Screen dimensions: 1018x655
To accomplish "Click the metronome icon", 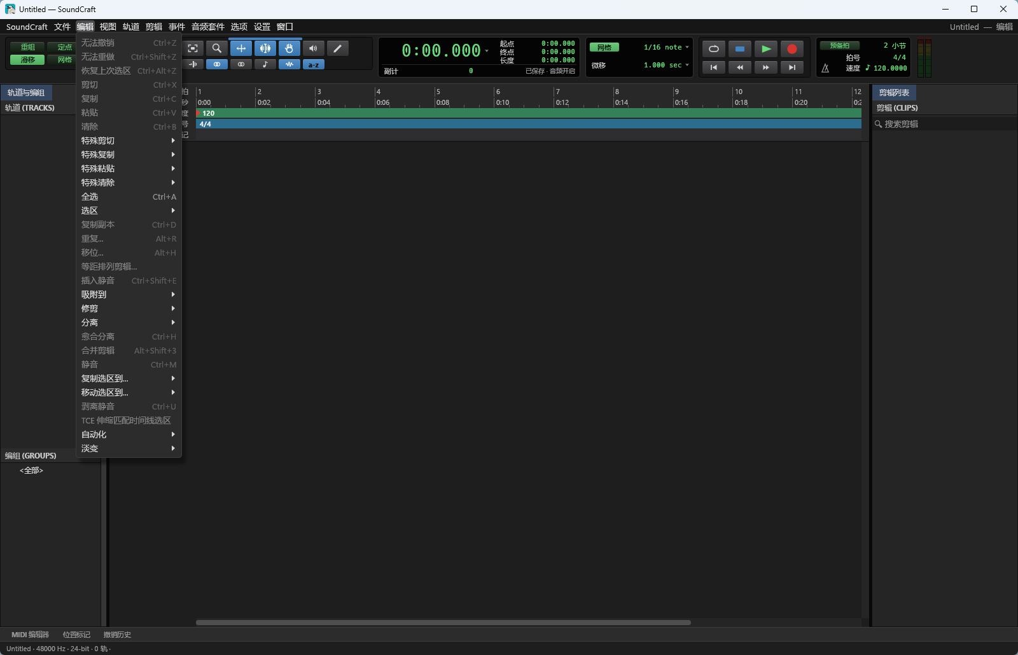I will click(825, 68).
